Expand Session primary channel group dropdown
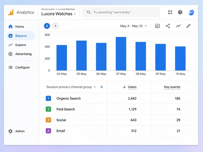The height and width of the screenshot is (152, 203). pos(71,87)
